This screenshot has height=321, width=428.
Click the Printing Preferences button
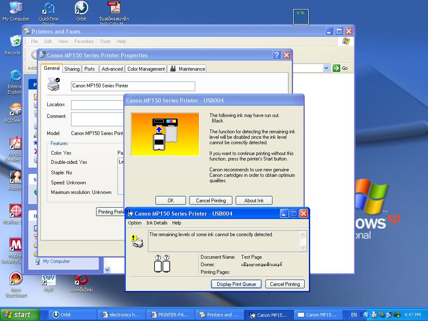110,212
